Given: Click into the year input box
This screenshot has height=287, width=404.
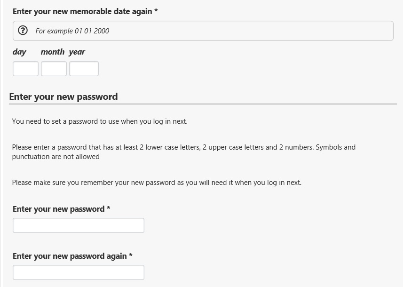Looking at the screenshot, I should (84, 69).
